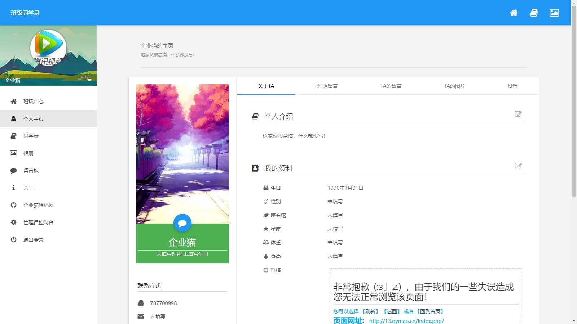Click the green chat bubble on profile card
Screen dimensions: 577x324
tap(182, 223)
